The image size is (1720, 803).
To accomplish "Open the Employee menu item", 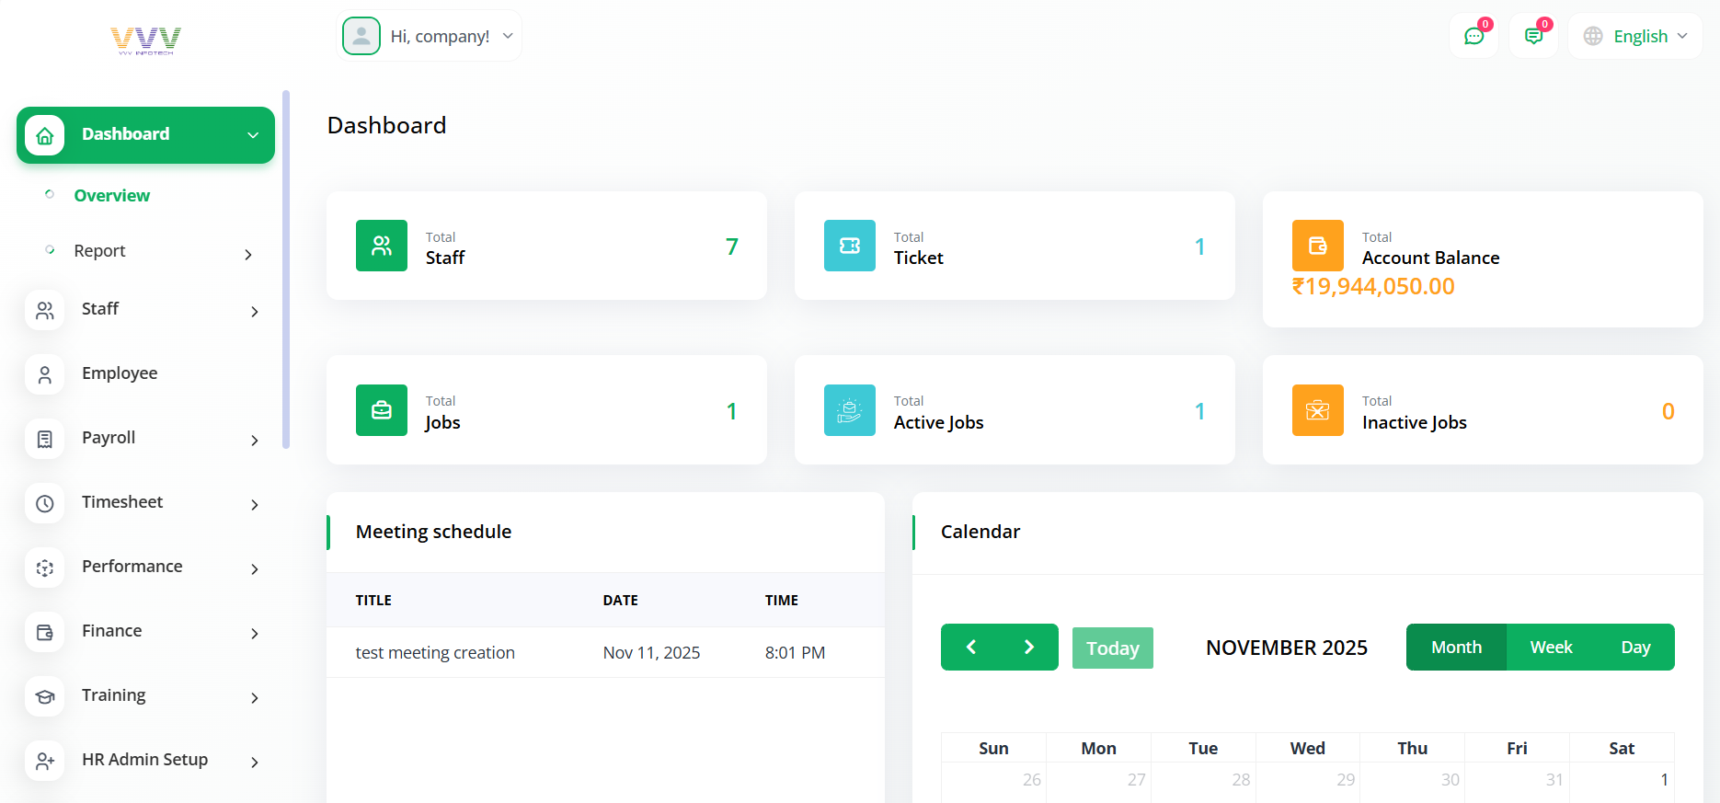I will 120,373.
